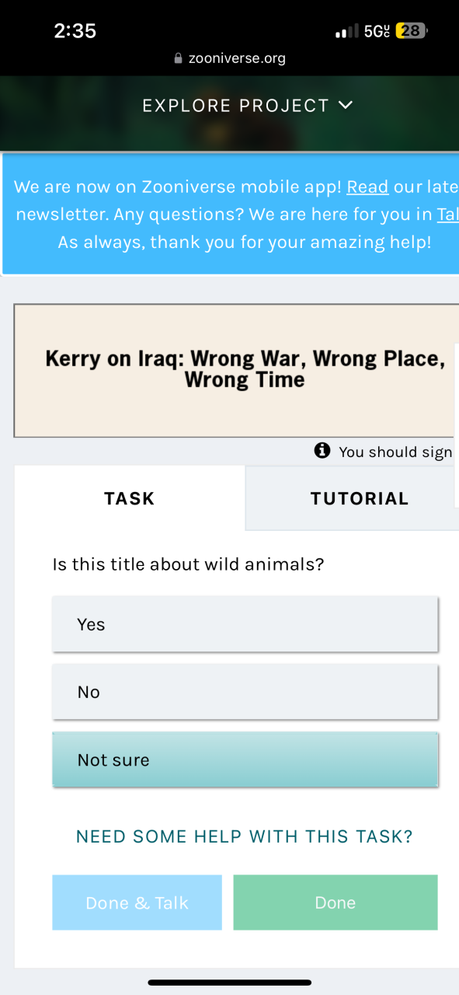Tap the padlock icon next to zooniverse.org
The height and width of the screenshot is (995, 459).
coord(179,58)
